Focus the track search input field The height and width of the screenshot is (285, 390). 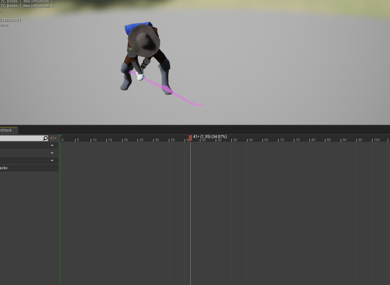[21, 138]
